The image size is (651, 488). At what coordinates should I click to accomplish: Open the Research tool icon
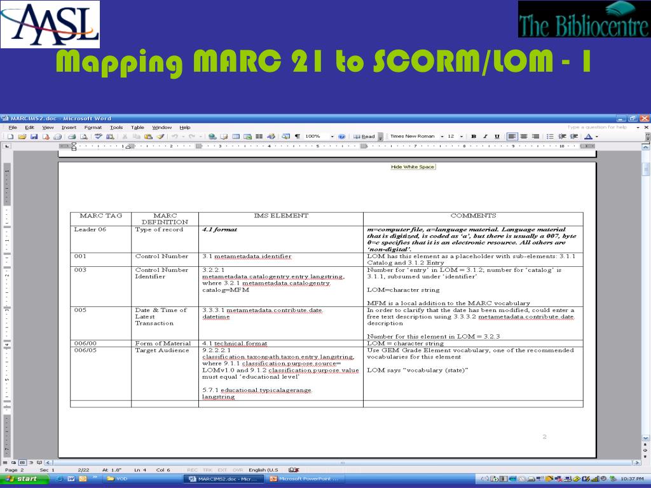click(110, 137)
